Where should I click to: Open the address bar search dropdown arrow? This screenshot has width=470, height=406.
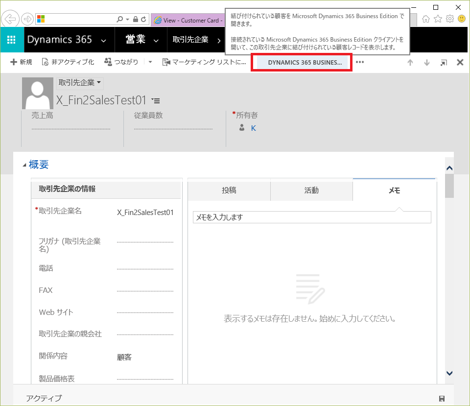tap(128, 19)
